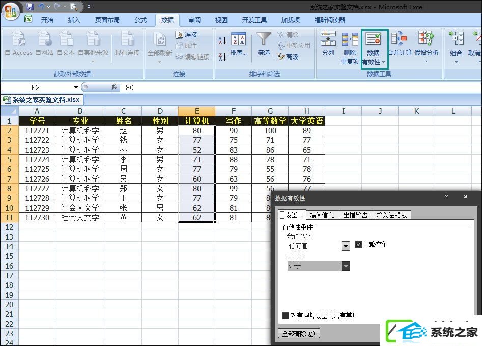Switch to Insert (插入) ribbon tab
Viewport: 482px width, 346px height.
tap(74, 20)
